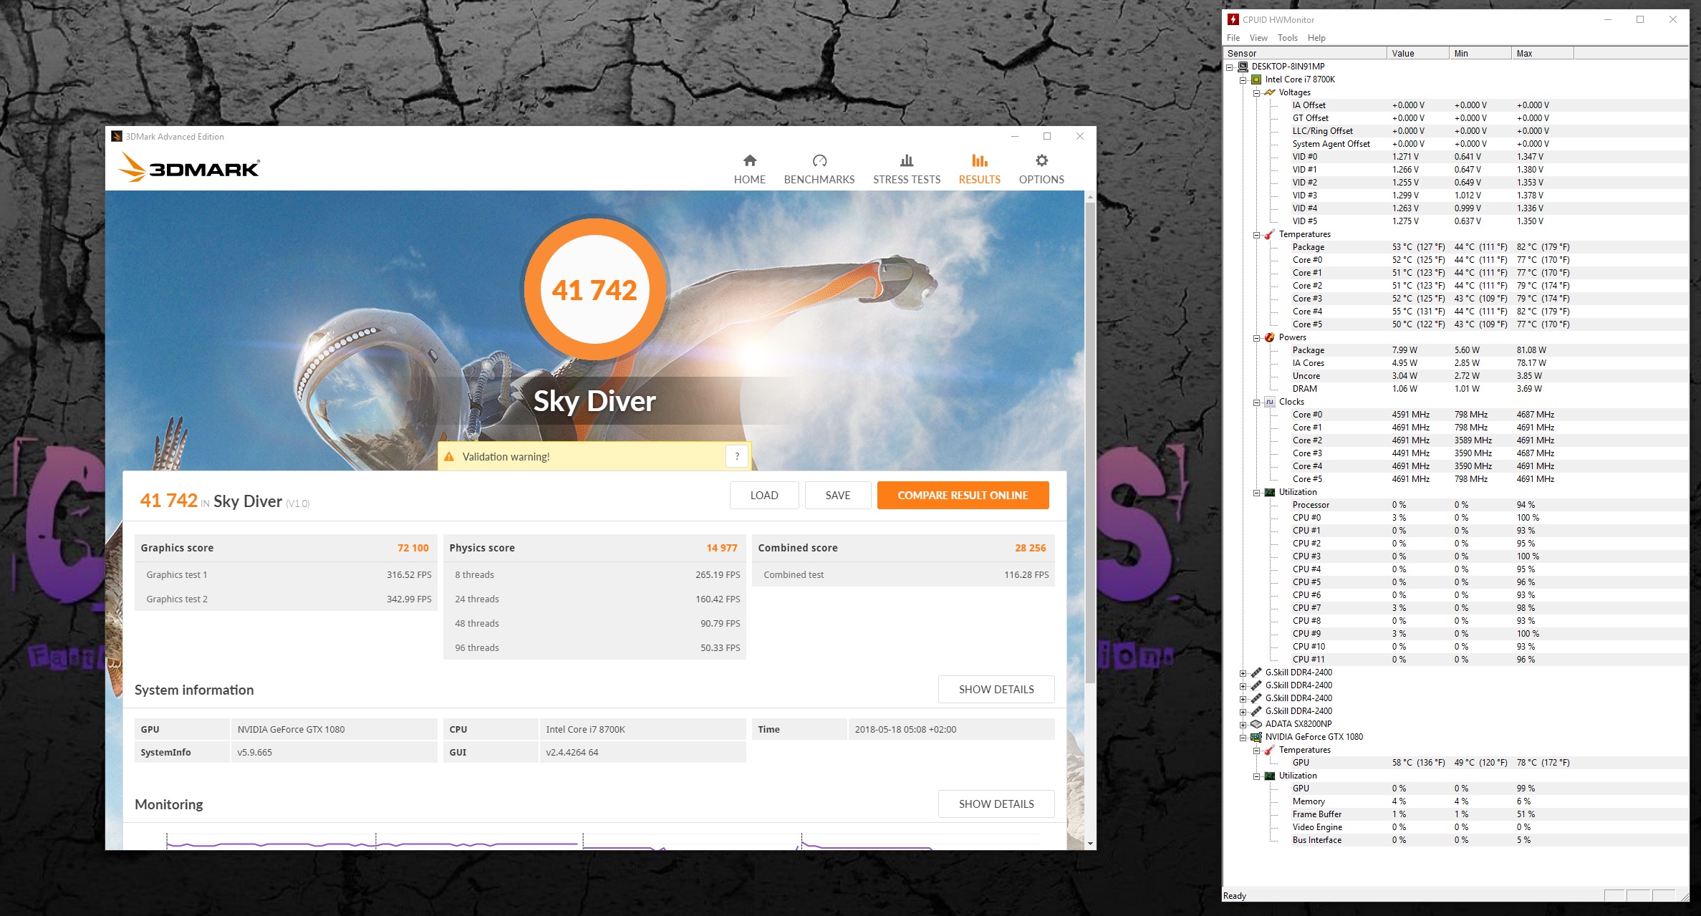Collapse the CPU Temperatures section
The height and width of the screenshot is (916, 1701).
(1256, 235)
